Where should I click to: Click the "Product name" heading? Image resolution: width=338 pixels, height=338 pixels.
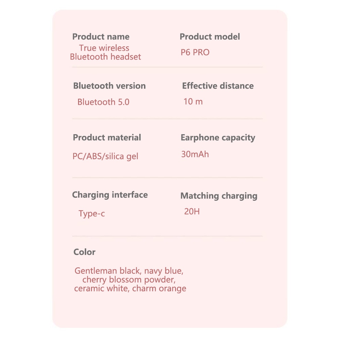click(101, 37)
